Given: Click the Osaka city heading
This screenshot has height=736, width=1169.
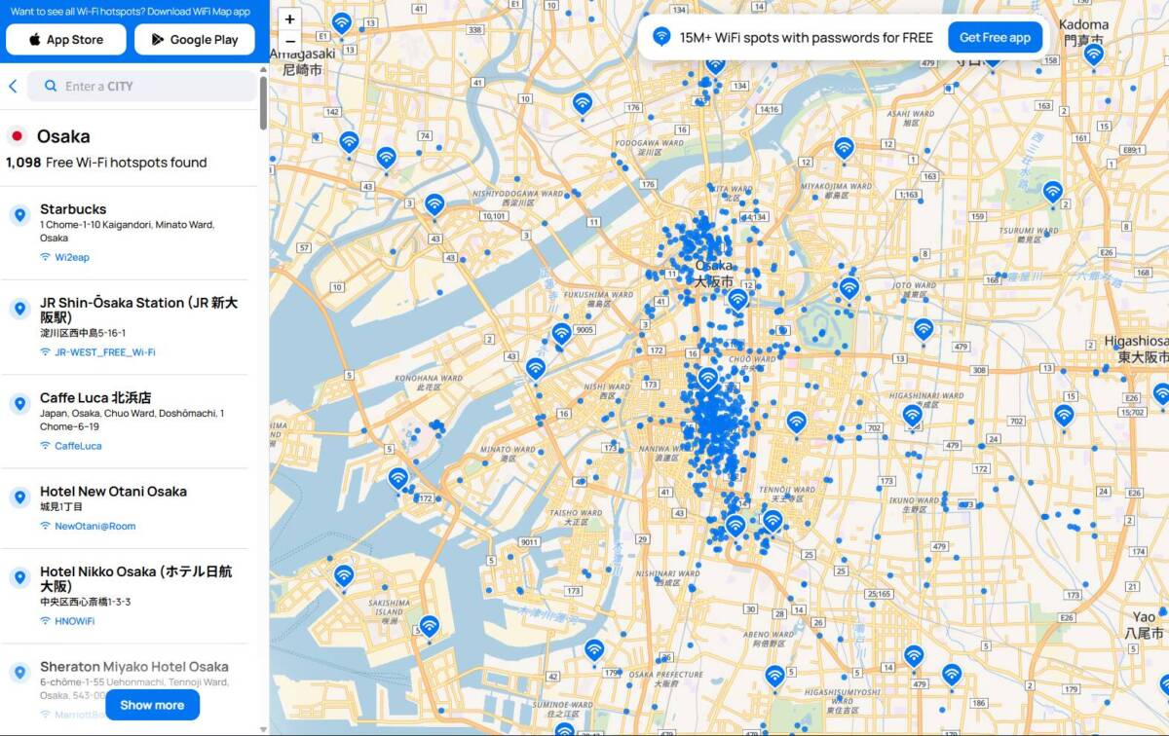Looking at the screenshot, I should [63, 136].
